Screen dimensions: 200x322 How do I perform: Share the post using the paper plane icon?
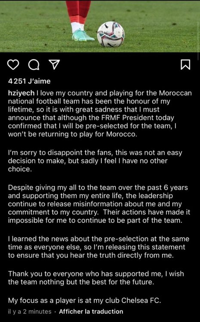54,64
